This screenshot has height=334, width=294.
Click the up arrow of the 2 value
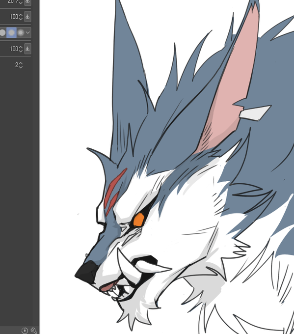(x=21, y=63)
